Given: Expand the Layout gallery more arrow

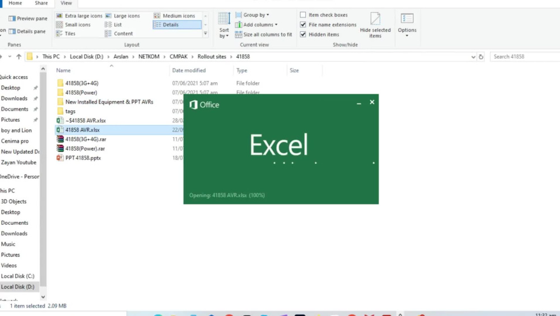Looking at the screenshot, I should coord(206,34).
